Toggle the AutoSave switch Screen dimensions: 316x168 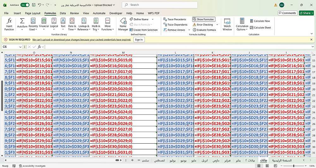25,5
